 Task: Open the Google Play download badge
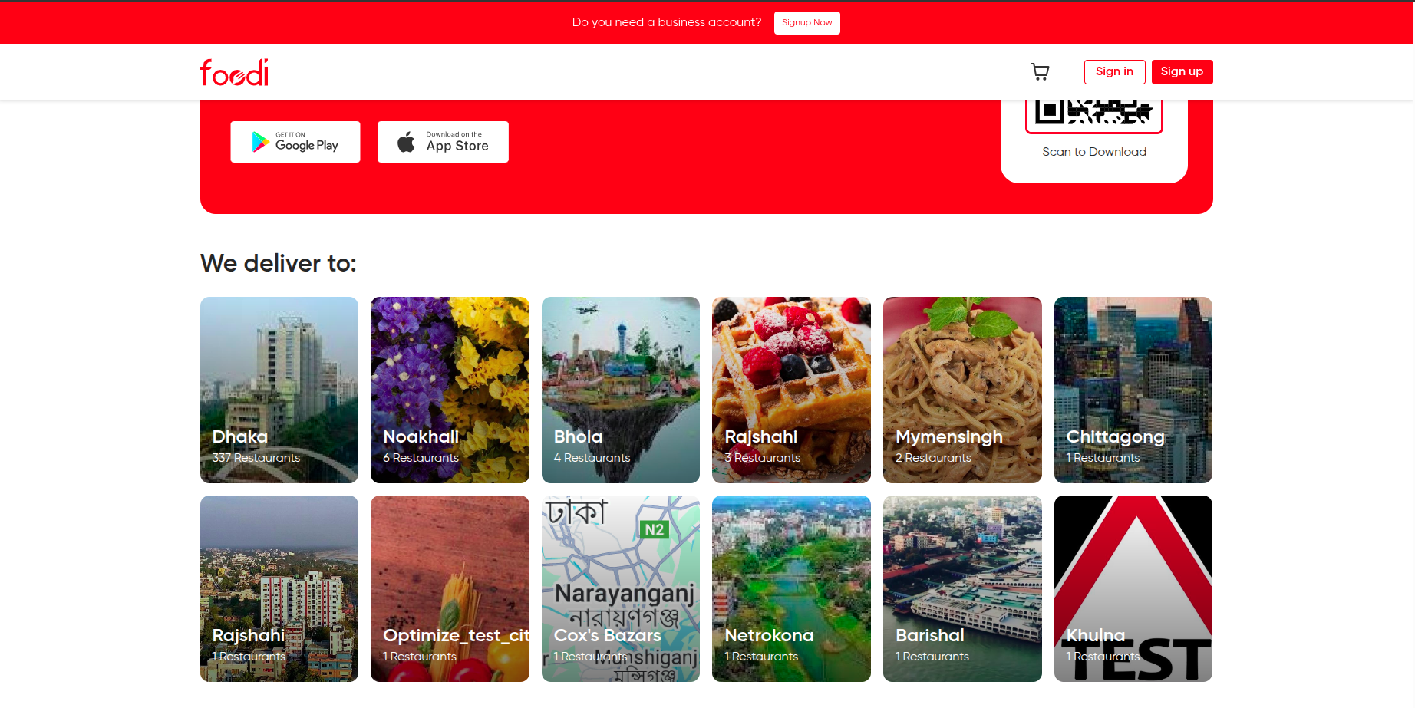tap(295, 142)
